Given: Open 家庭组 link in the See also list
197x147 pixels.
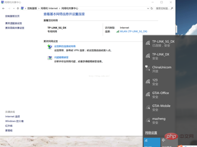Looking at the screenshot, I should [x=9, y=131].
